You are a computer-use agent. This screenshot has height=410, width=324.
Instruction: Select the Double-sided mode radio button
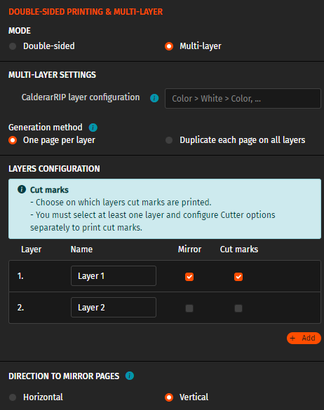pyautogui.click(x=13, y=46)
